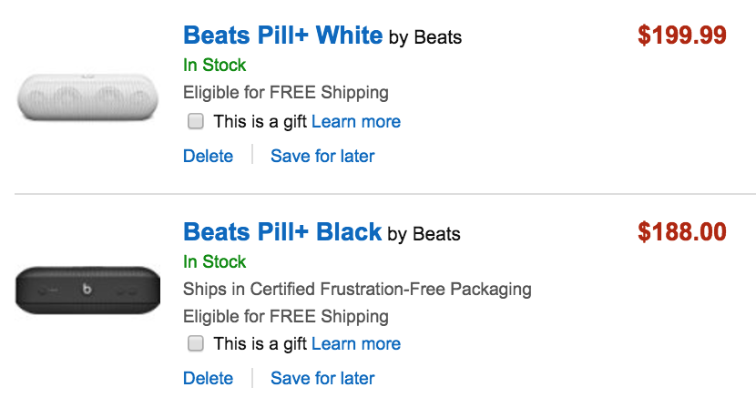Click the $199.99 price
Screen dimensions: 756x408
pyautogui.click(x=681, y=36)
